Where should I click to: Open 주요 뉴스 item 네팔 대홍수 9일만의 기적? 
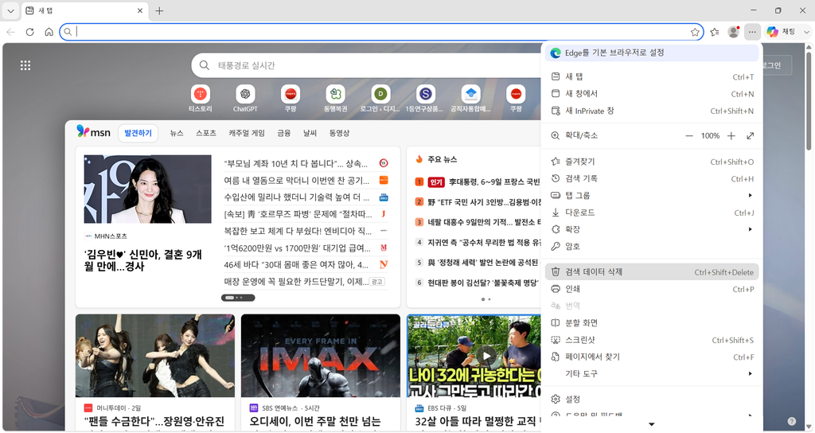(x=483, y=222)
